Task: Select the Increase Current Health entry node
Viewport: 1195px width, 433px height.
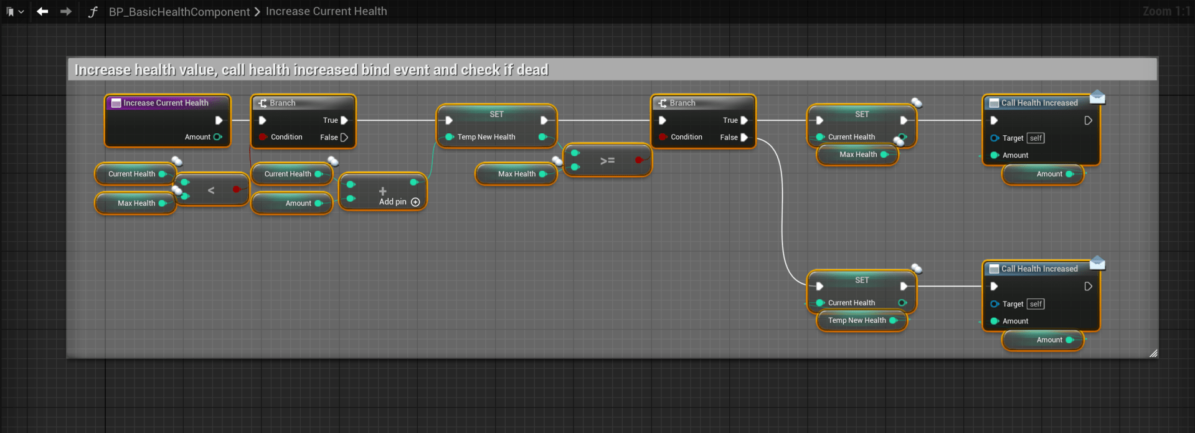Action: [x=166, y=103]
